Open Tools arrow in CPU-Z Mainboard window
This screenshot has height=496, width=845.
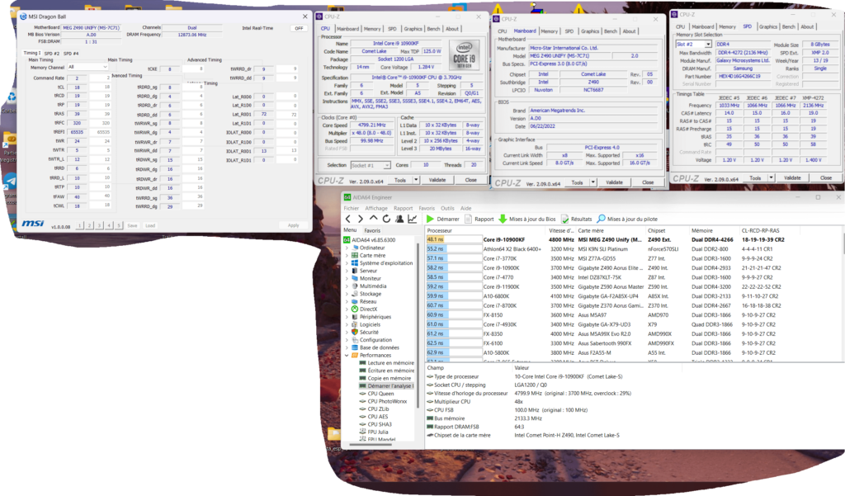[592, 182]
